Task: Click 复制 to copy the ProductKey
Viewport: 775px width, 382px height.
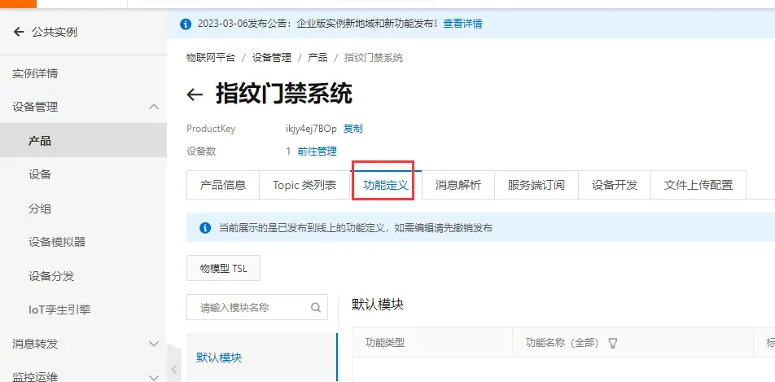Action: click(352, 129)
